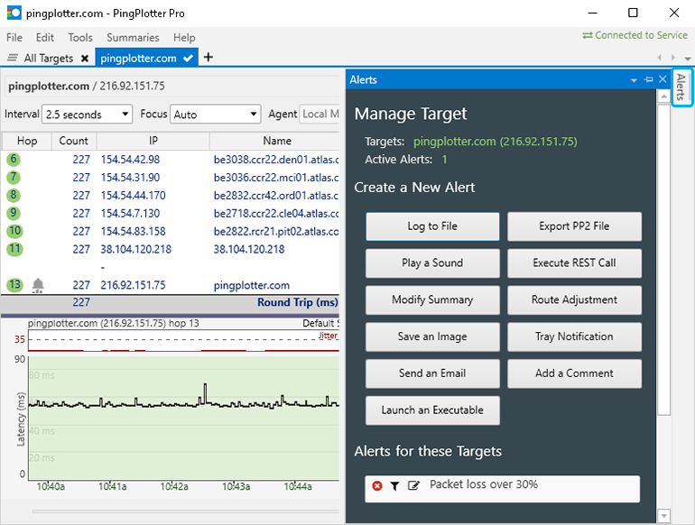Click the alert bell icon on hop 13
Screen dimensions: 695x525
point(38,285)
